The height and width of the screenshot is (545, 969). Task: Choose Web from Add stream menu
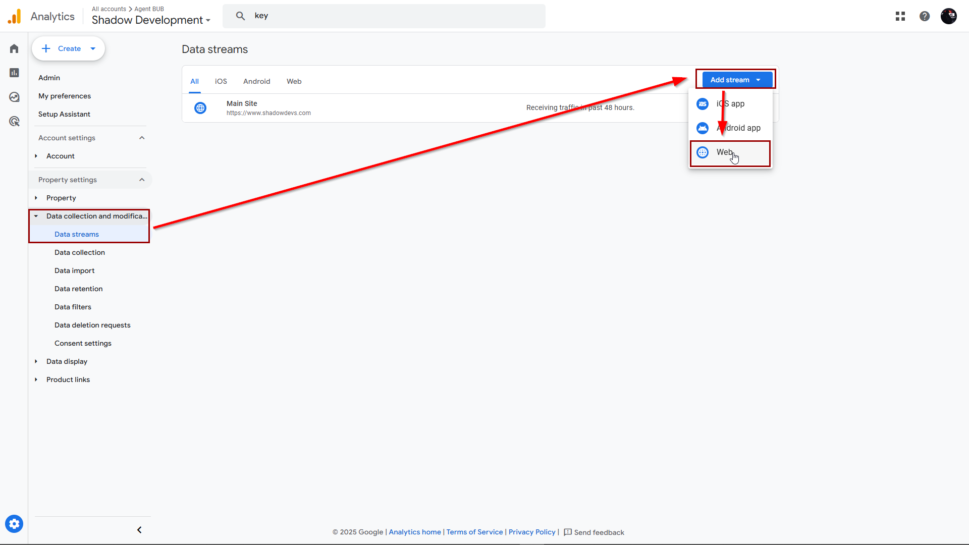[730, 152]
